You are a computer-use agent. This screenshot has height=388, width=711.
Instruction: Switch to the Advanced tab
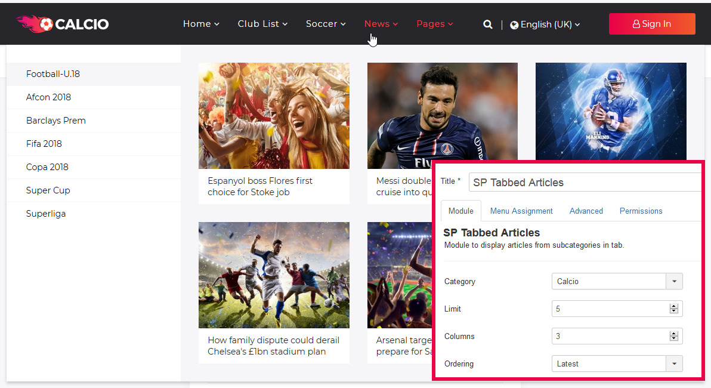click(586, 211)
